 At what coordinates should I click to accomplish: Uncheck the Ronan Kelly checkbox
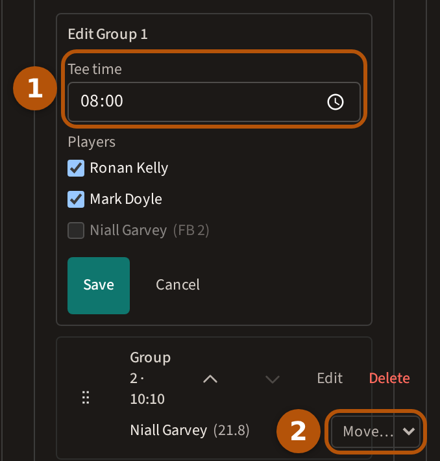point(76,168)
